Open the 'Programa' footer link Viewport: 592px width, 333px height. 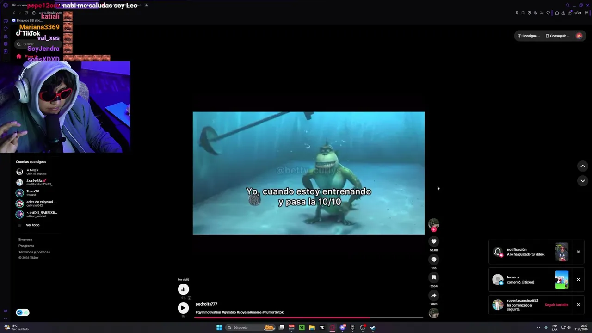(26, 246)
